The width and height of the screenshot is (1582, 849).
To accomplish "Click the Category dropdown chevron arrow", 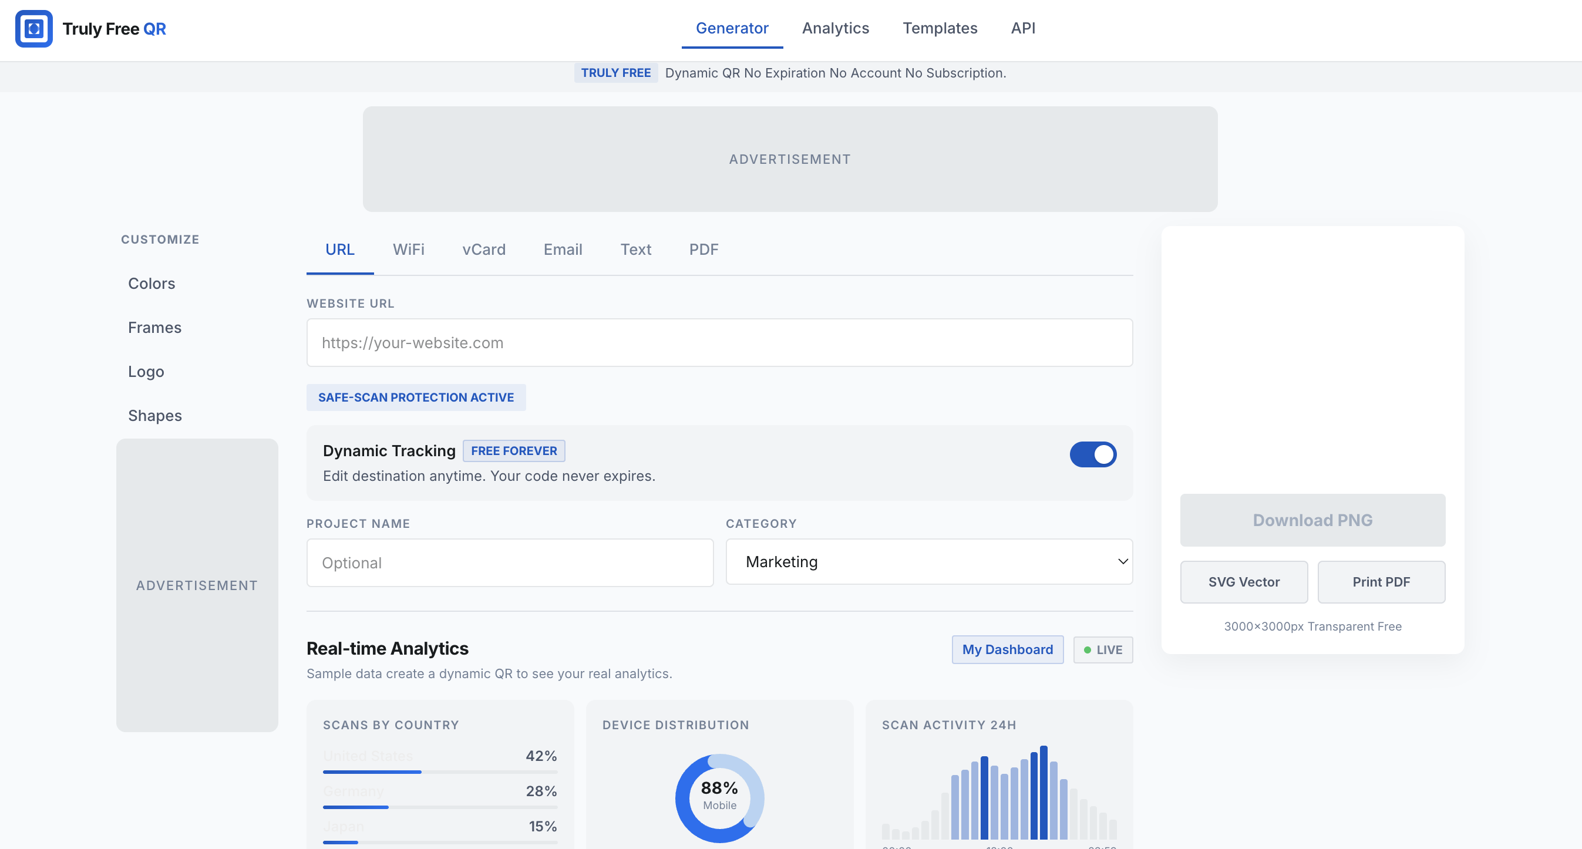I will tap(1123, 562).
